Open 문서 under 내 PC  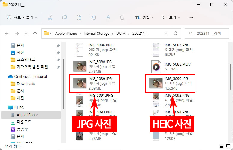(x=20, y=136)
